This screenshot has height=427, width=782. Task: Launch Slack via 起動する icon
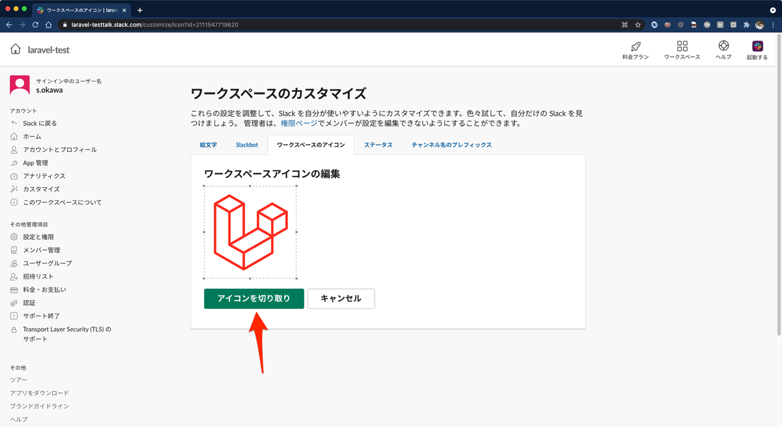[x=757, y=46]
